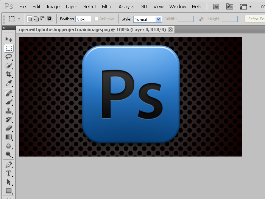This screenshot has height=199, width=265.
Task: Select the Horizontal Type tool
Action: click(x=9, y=173)
